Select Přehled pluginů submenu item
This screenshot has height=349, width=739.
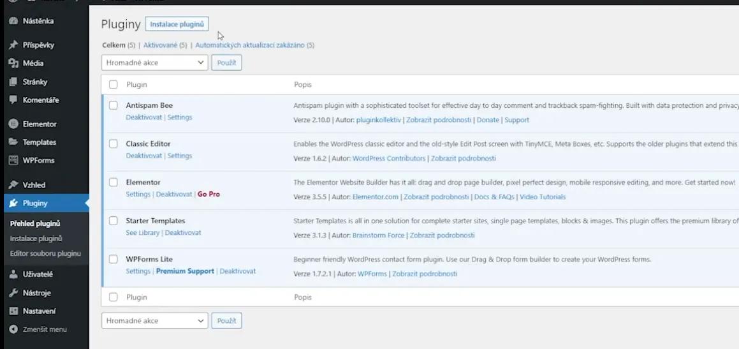tap(35, 223)
